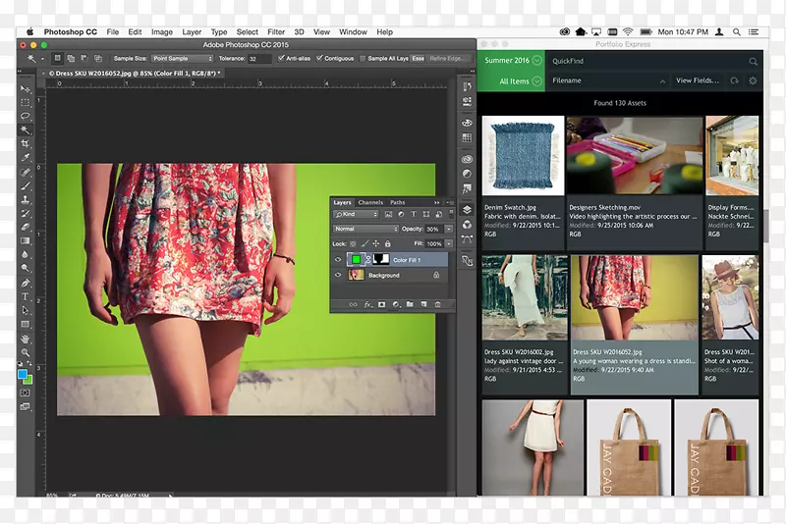Delete layer using trash icon in Layers panel

438,304
